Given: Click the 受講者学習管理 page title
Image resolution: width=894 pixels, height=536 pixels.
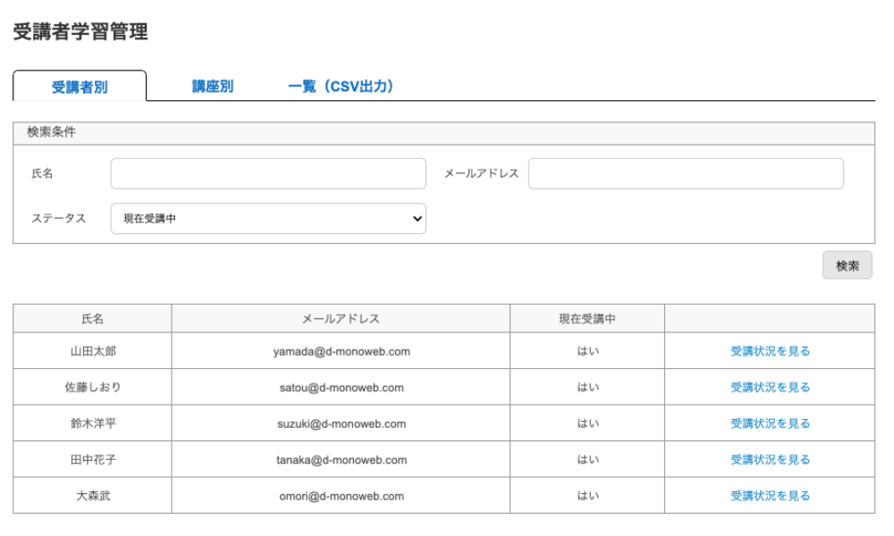Looking at the screenshot, I should [80, 31].
